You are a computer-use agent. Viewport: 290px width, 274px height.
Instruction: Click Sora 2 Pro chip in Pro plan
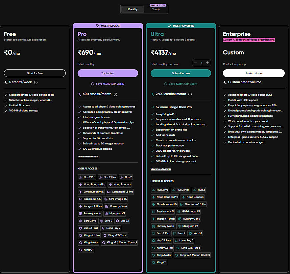pos(87,221)
